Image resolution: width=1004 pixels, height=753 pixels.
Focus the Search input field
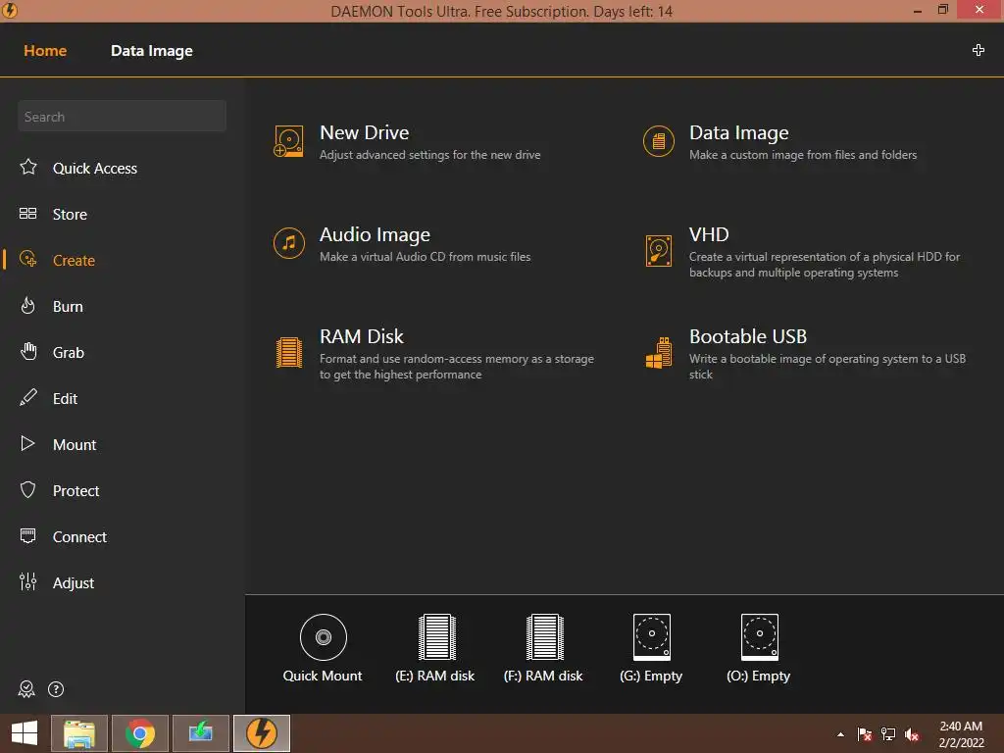[122, 117]
